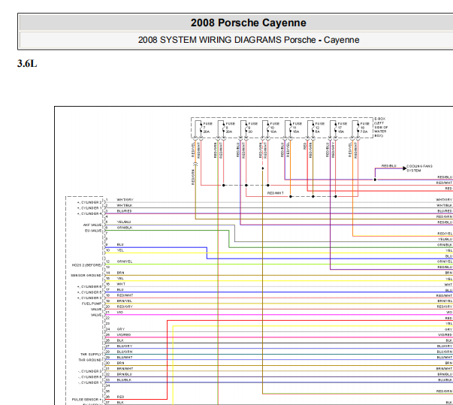Click the '+, CYLINDER 6' connector label
453x405 pixels.
pos(89,286)
